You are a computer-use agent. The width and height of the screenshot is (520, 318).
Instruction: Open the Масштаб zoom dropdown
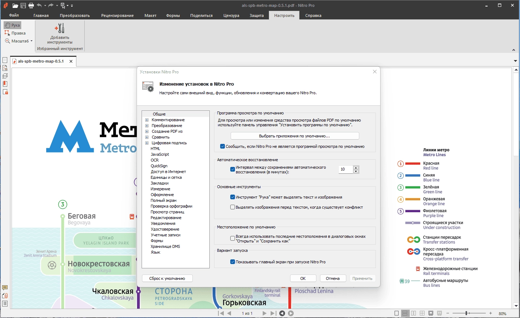point(19,41)
